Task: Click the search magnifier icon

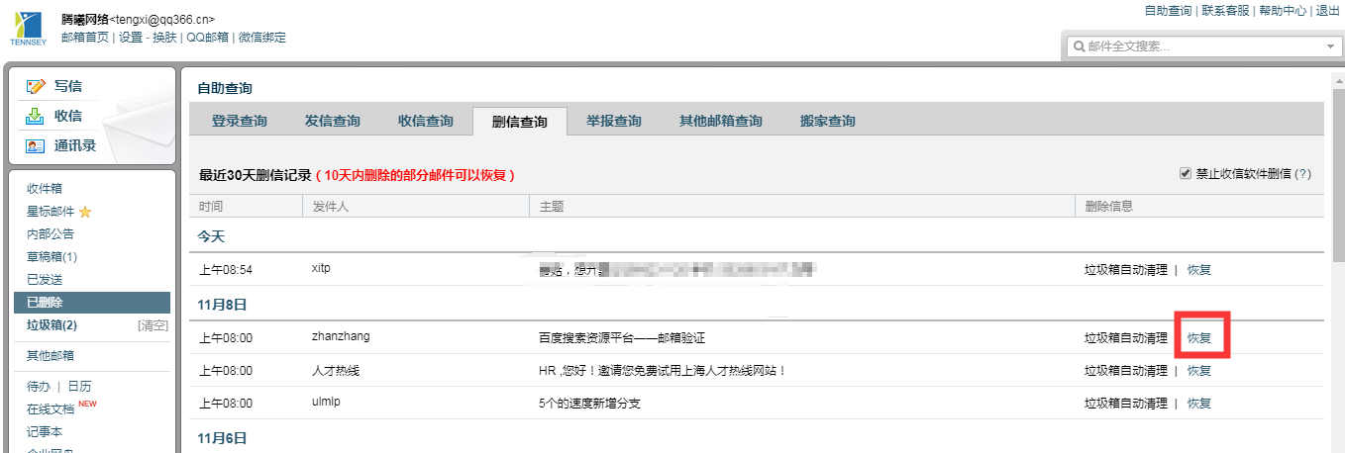Action: [1077, 46]
